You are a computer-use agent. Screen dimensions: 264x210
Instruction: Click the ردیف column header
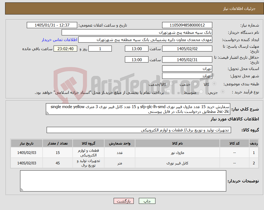pyautogui.click(x=254, y=143)
